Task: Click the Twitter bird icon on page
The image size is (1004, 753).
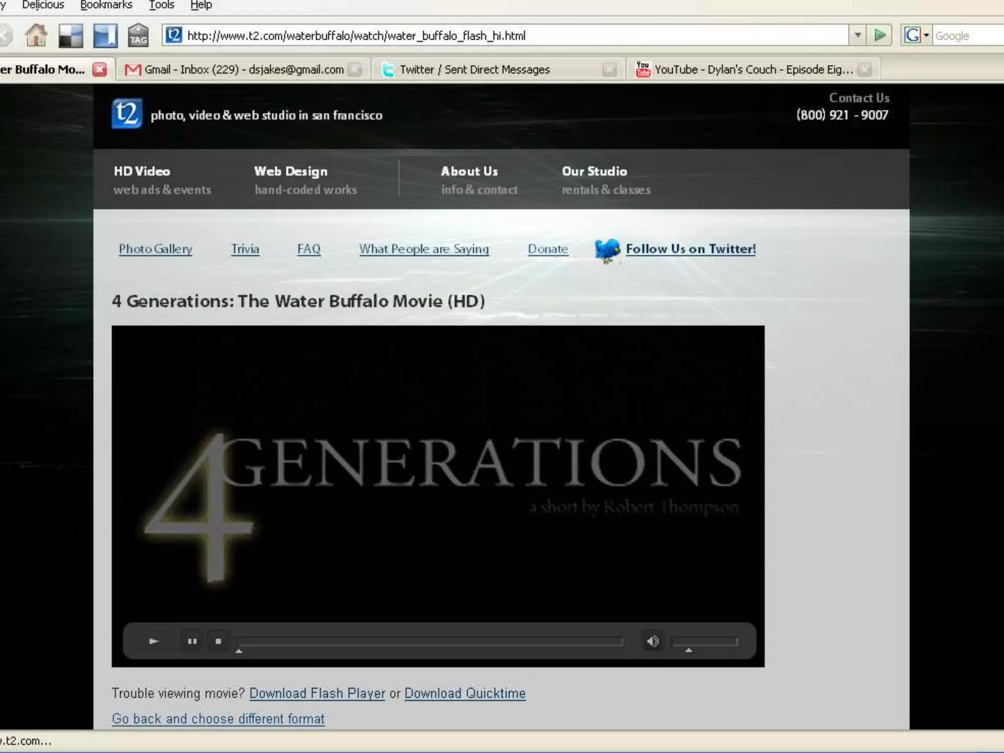Action: (x=607, y=250)
